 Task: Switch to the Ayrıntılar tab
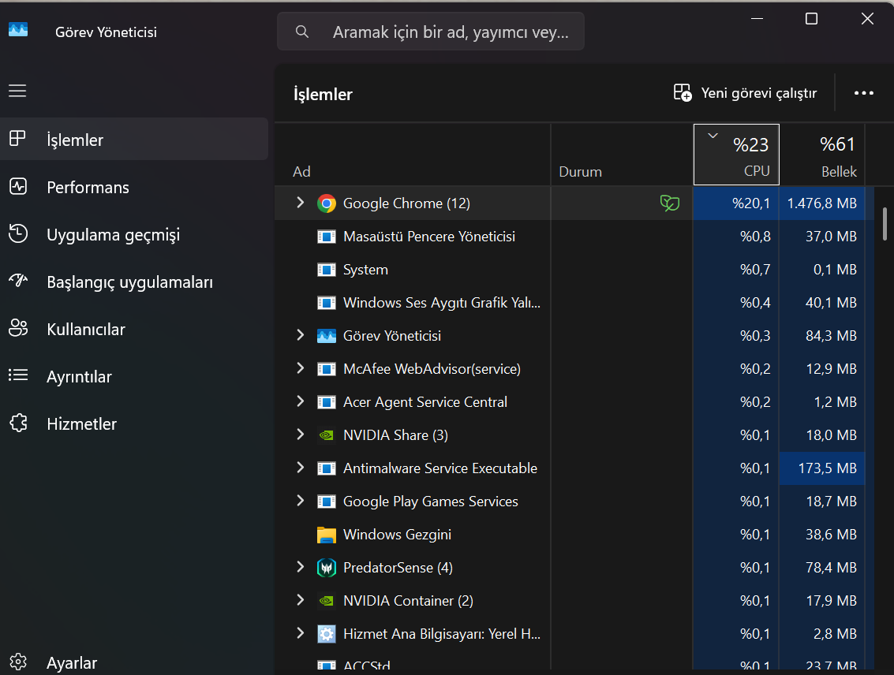pyautogui.click(x=134, y=376)
